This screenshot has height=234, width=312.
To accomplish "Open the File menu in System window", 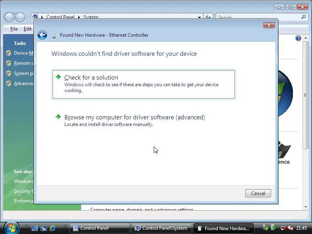I will point(14,29).
